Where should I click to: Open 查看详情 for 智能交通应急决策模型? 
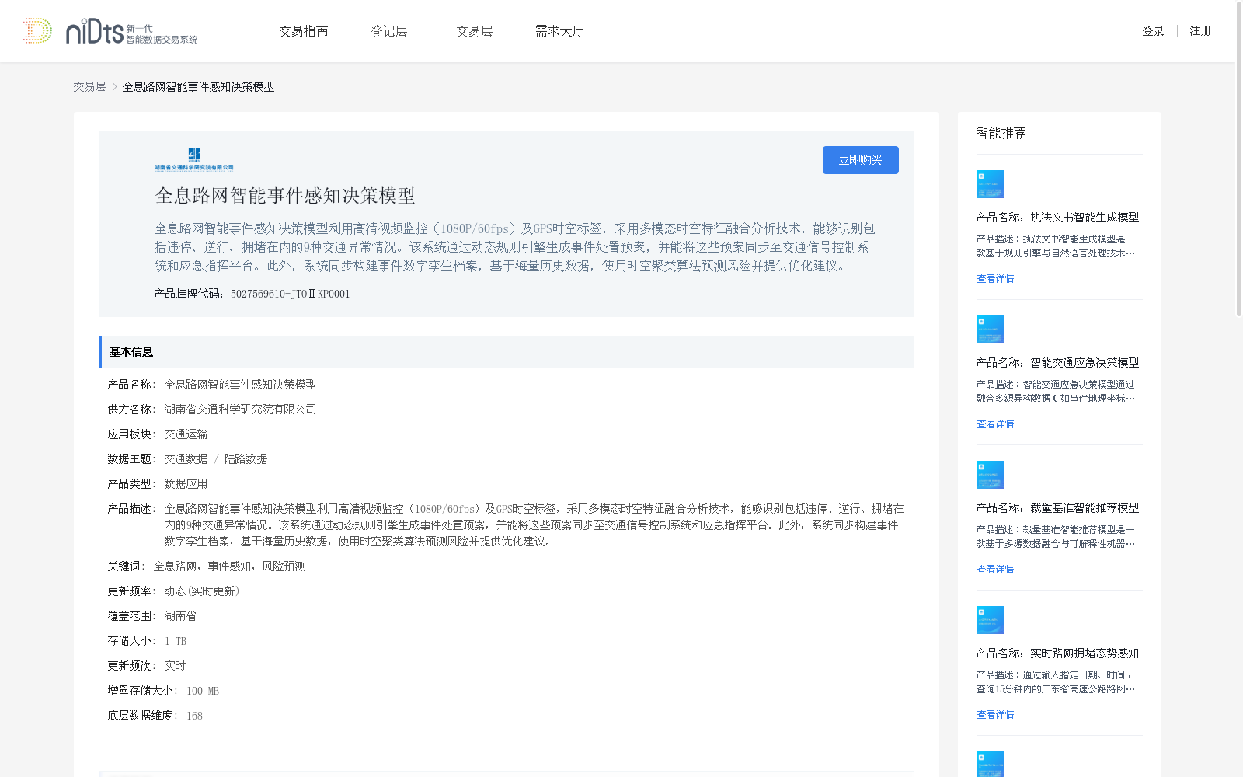[x=995, y=424]
